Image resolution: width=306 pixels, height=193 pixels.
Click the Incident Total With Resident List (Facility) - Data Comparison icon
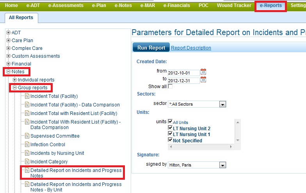(27, 122)
